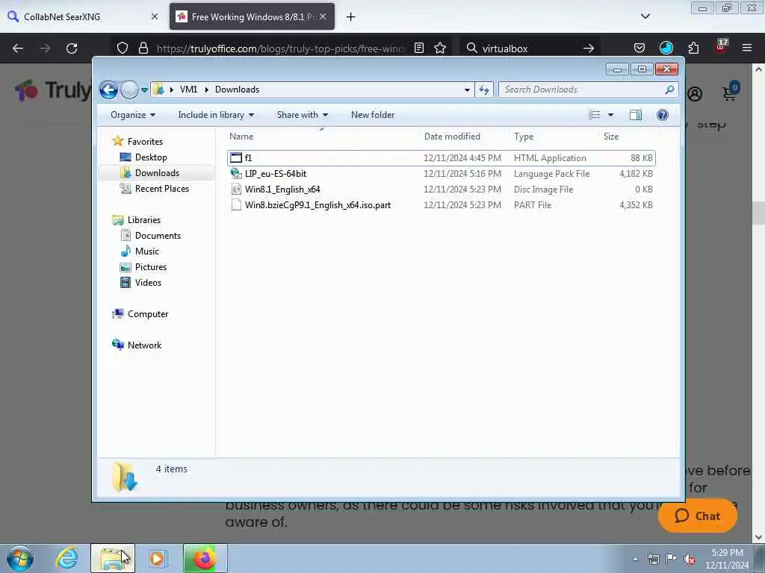Open Network in the navigation pane

(144, 345)
